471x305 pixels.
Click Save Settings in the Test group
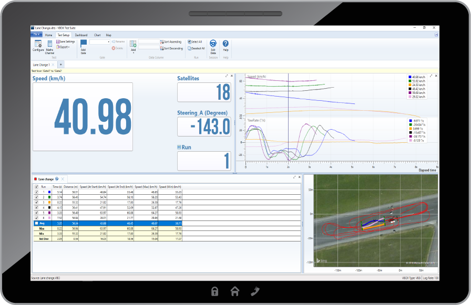[66, 41]
